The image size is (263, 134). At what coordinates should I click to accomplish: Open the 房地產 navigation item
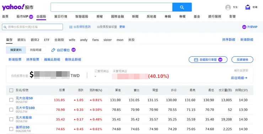click(x=151, y=17)
